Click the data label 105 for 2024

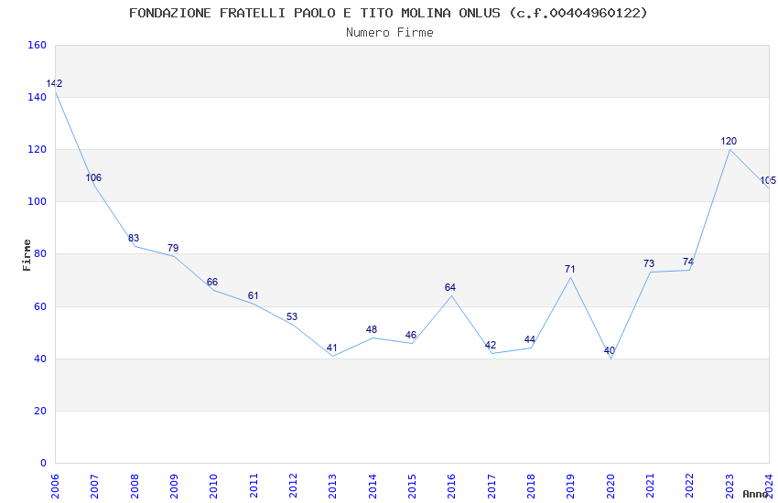click(768, 180)
